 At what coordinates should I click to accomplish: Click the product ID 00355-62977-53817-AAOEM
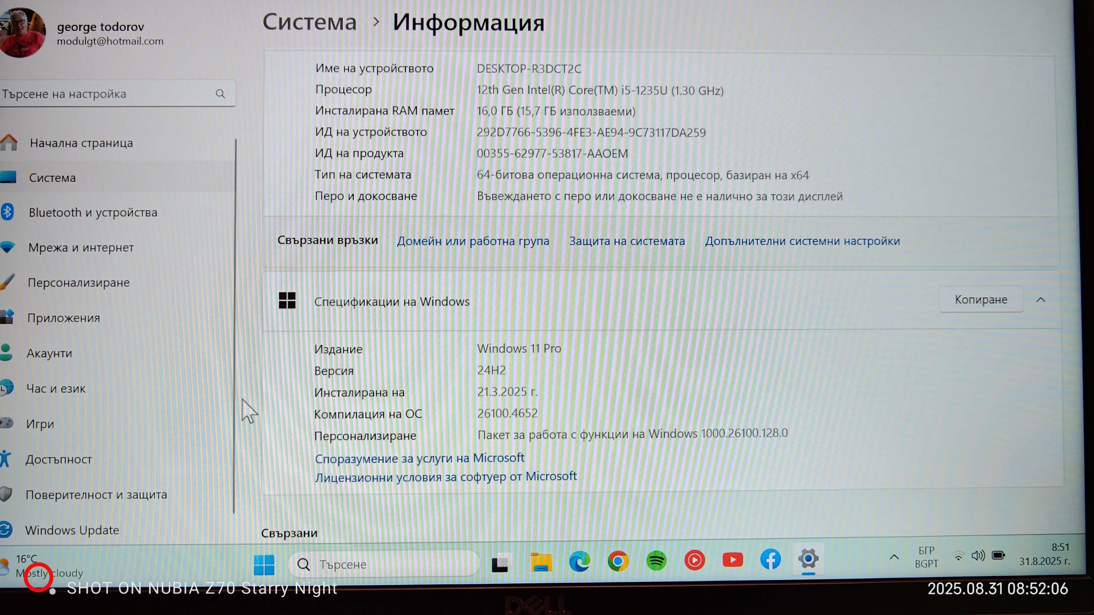tap(552, 153)
